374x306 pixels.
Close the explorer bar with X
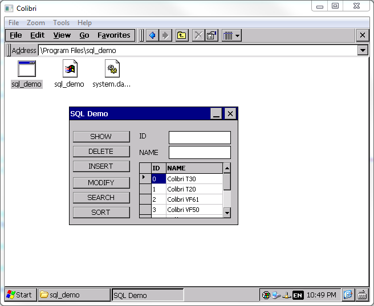click(x=363, y=35)
